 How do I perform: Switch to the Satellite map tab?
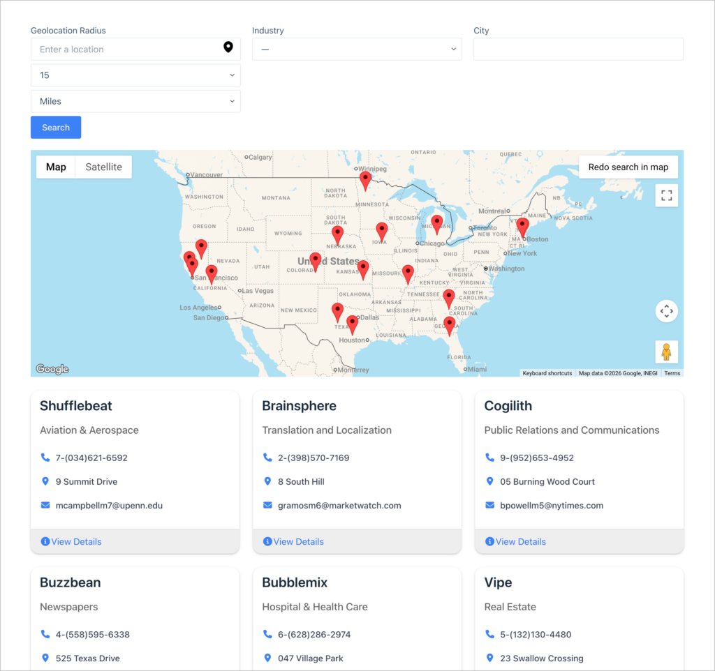103,167
